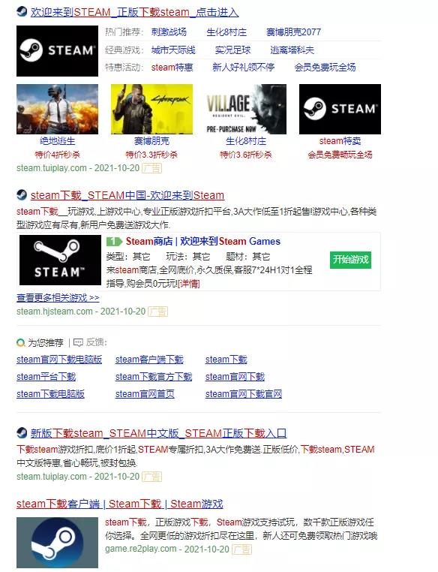Open the 欢迎来到STEAM_正版下载steam result title
The image size is (438, 572).
tap(134, 13)
